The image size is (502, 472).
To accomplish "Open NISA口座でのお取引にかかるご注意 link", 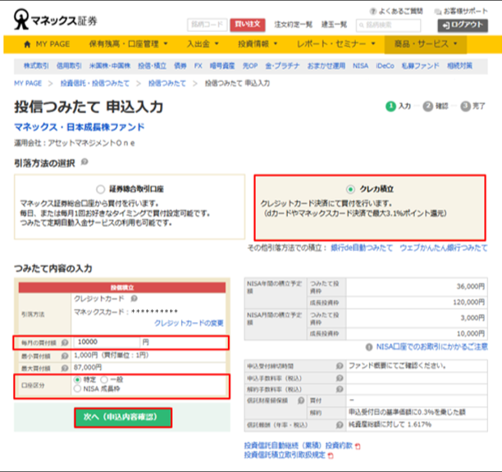I will pos(432,347).
